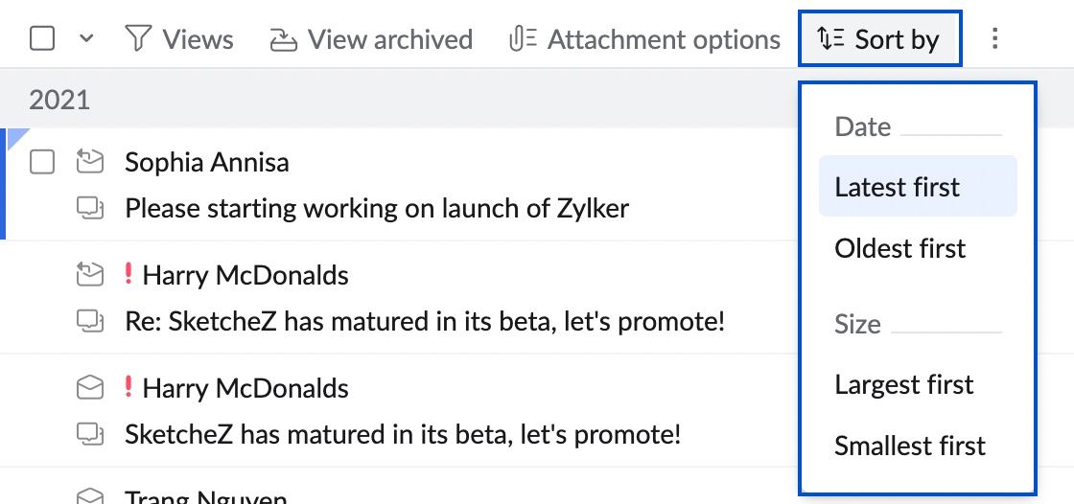The width and height of the screenshot is (1074, 504).
Task: Click the Views filter funnel icon
Action: (139, 39)
